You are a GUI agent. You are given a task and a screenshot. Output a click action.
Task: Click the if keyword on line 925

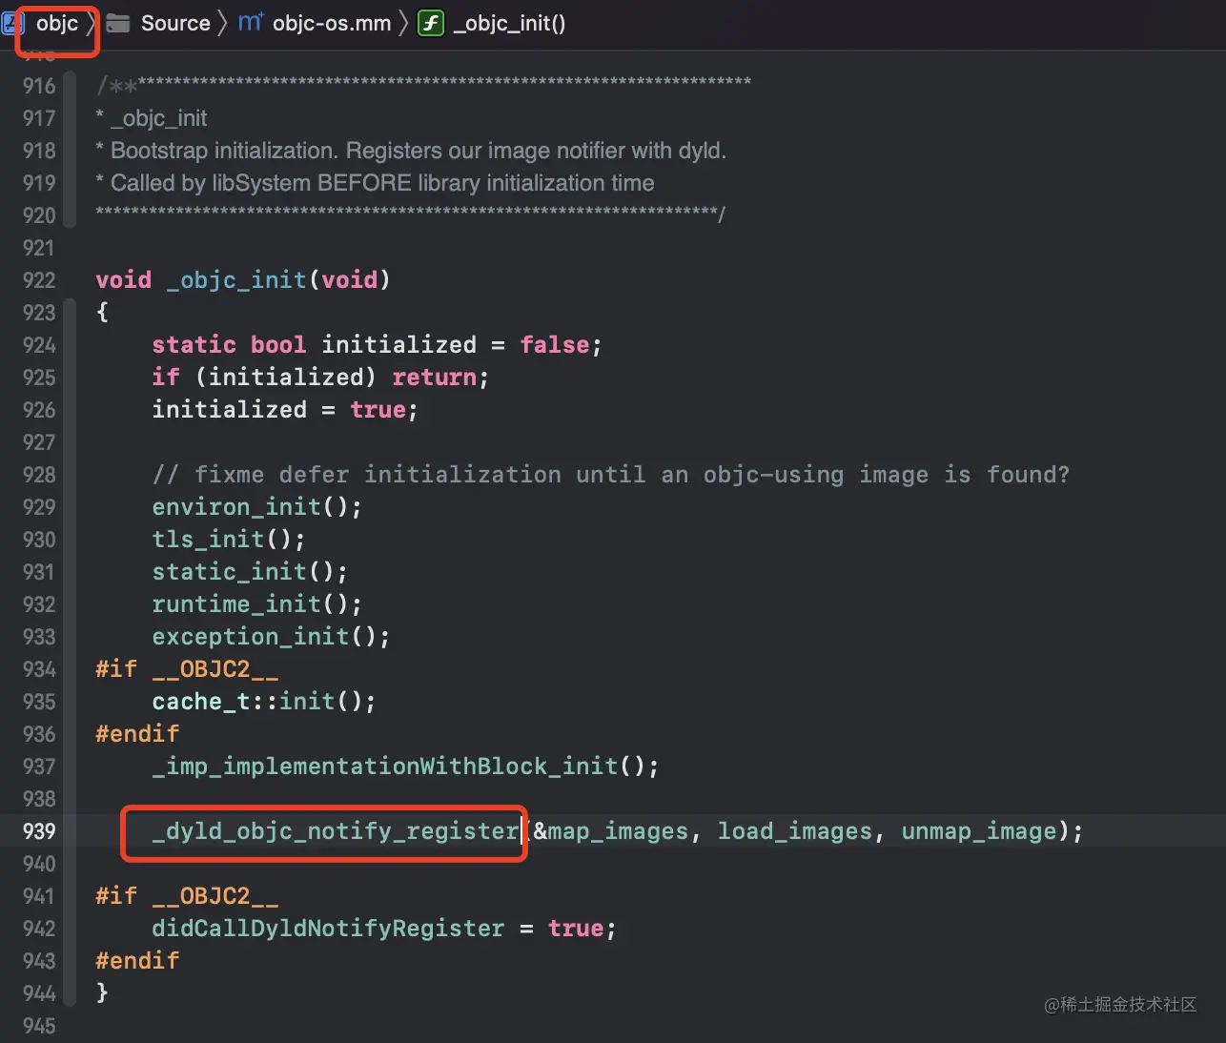coord(166,378)
